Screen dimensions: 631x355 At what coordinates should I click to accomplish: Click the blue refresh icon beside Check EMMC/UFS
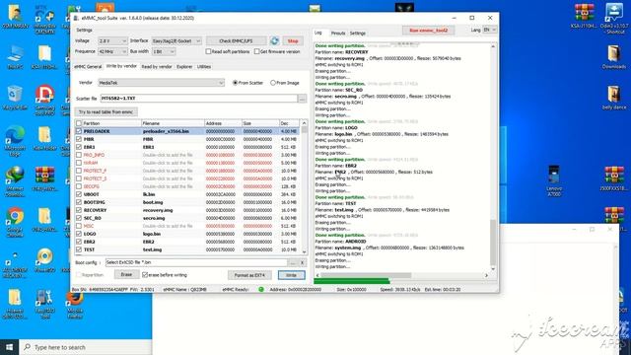pyautogui.click(x=274, y=40)
